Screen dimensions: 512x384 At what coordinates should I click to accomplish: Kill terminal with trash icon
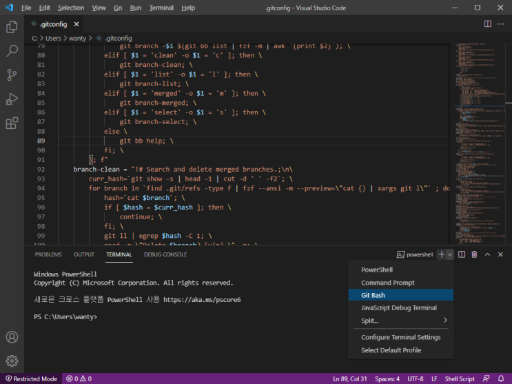[474, 254]
